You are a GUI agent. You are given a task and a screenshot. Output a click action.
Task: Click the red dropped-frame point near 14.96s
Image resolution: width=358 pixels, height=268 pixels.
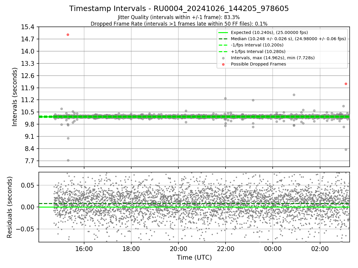(68, 35)
